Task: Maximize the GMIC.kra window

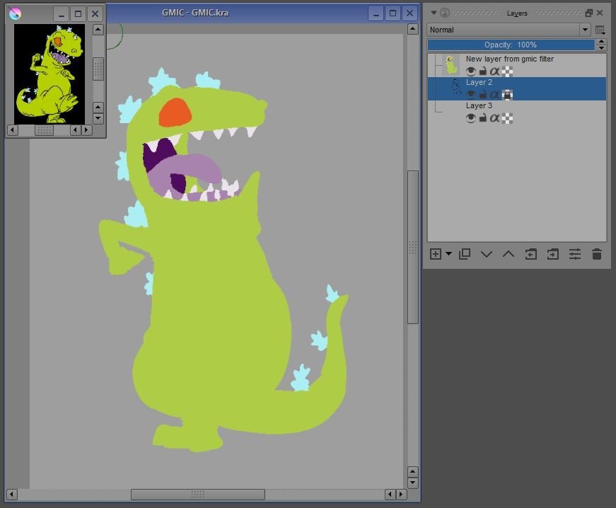Action: tap(393, 13)
